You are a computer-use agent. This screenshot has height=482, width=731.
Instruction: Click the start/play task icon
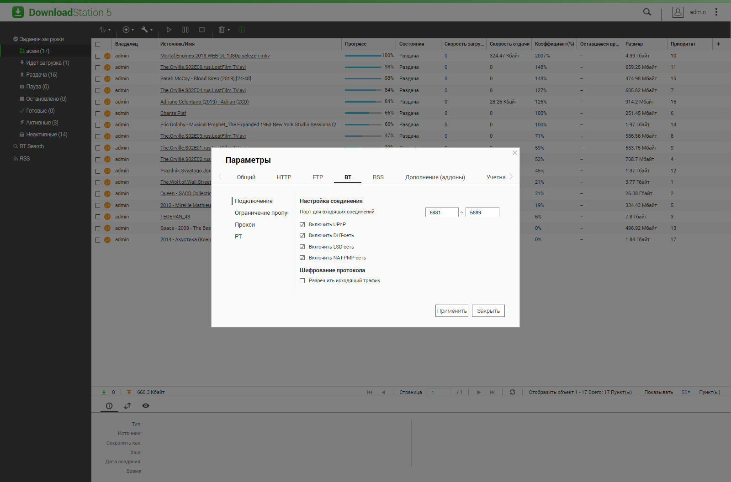pos(169,30)
